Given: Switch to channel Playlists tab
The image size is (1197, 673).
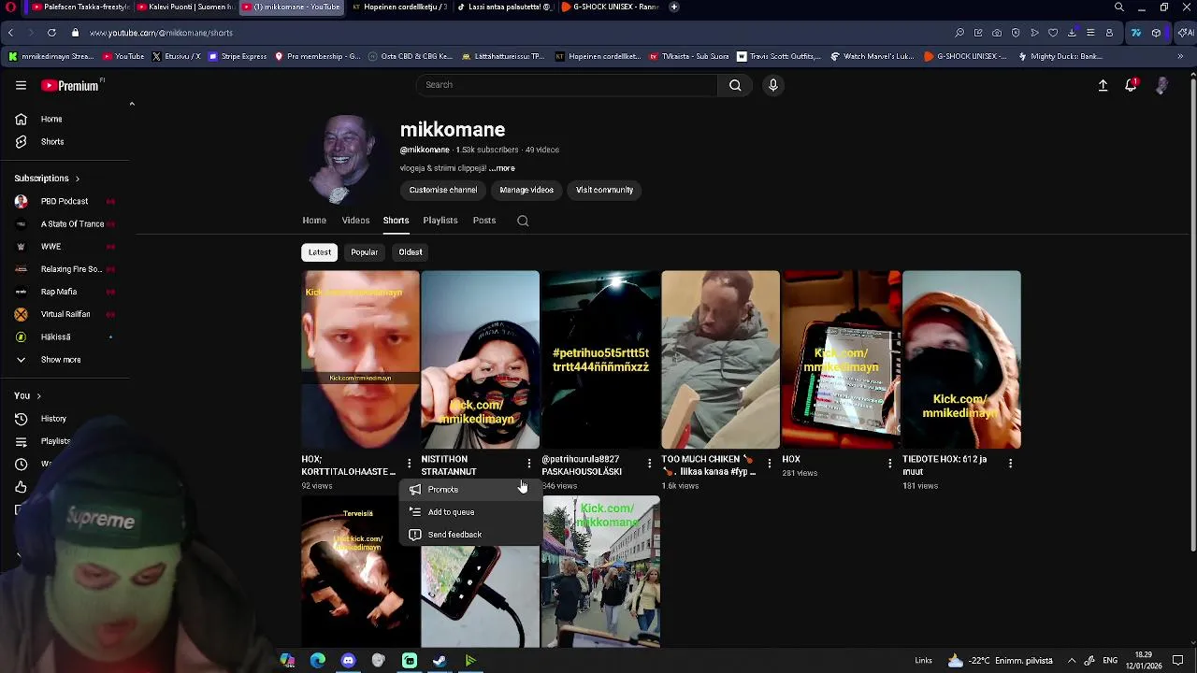Looking at the screenshot, I should [440, 221].
